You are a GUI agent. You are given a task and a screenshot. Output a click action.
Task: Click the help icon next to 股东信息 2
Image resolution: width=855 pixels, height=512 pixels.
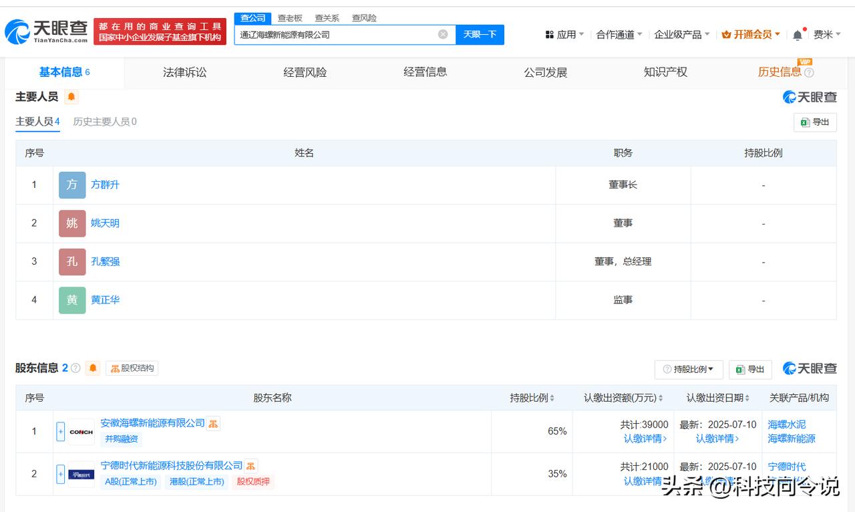[75, 368]
